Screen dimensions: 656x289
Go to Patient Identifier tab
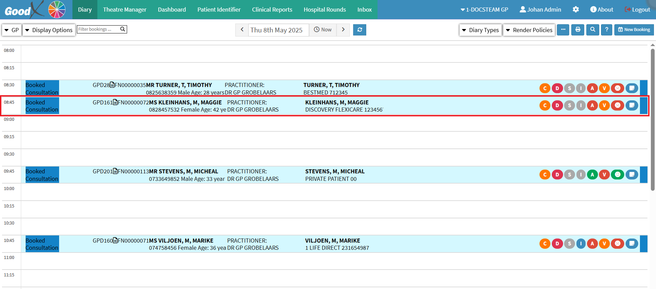[x=219, y=10]
